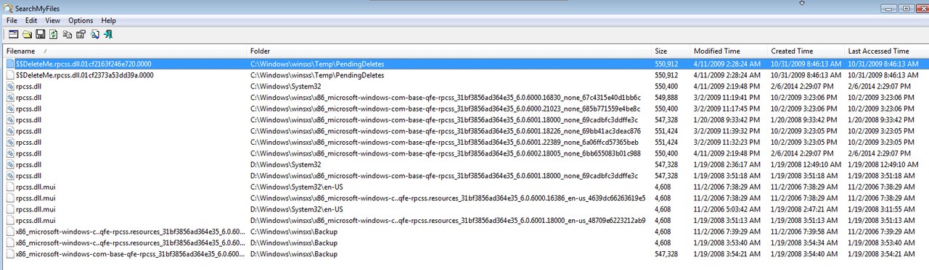
Task: Refresh results with green arrows icon
Action: [54, 34]
